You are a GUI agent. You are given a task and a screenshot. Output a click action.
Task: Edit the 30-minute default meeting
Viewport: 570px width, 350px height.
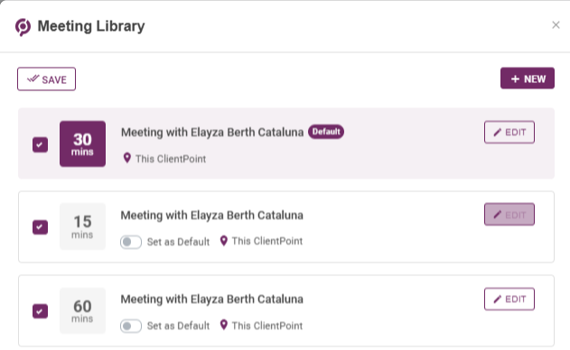[x=509, y=133]
